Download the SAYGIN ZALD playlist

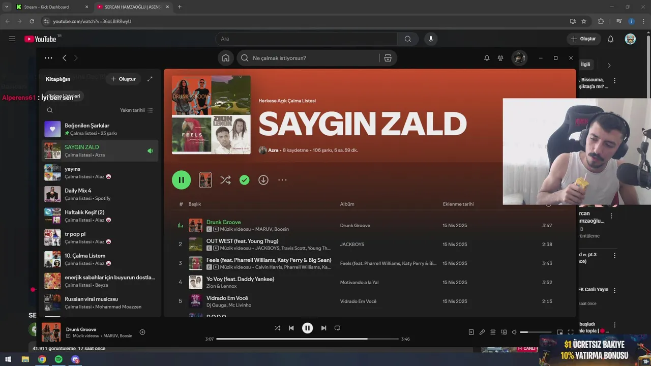[x=263, y=180]
